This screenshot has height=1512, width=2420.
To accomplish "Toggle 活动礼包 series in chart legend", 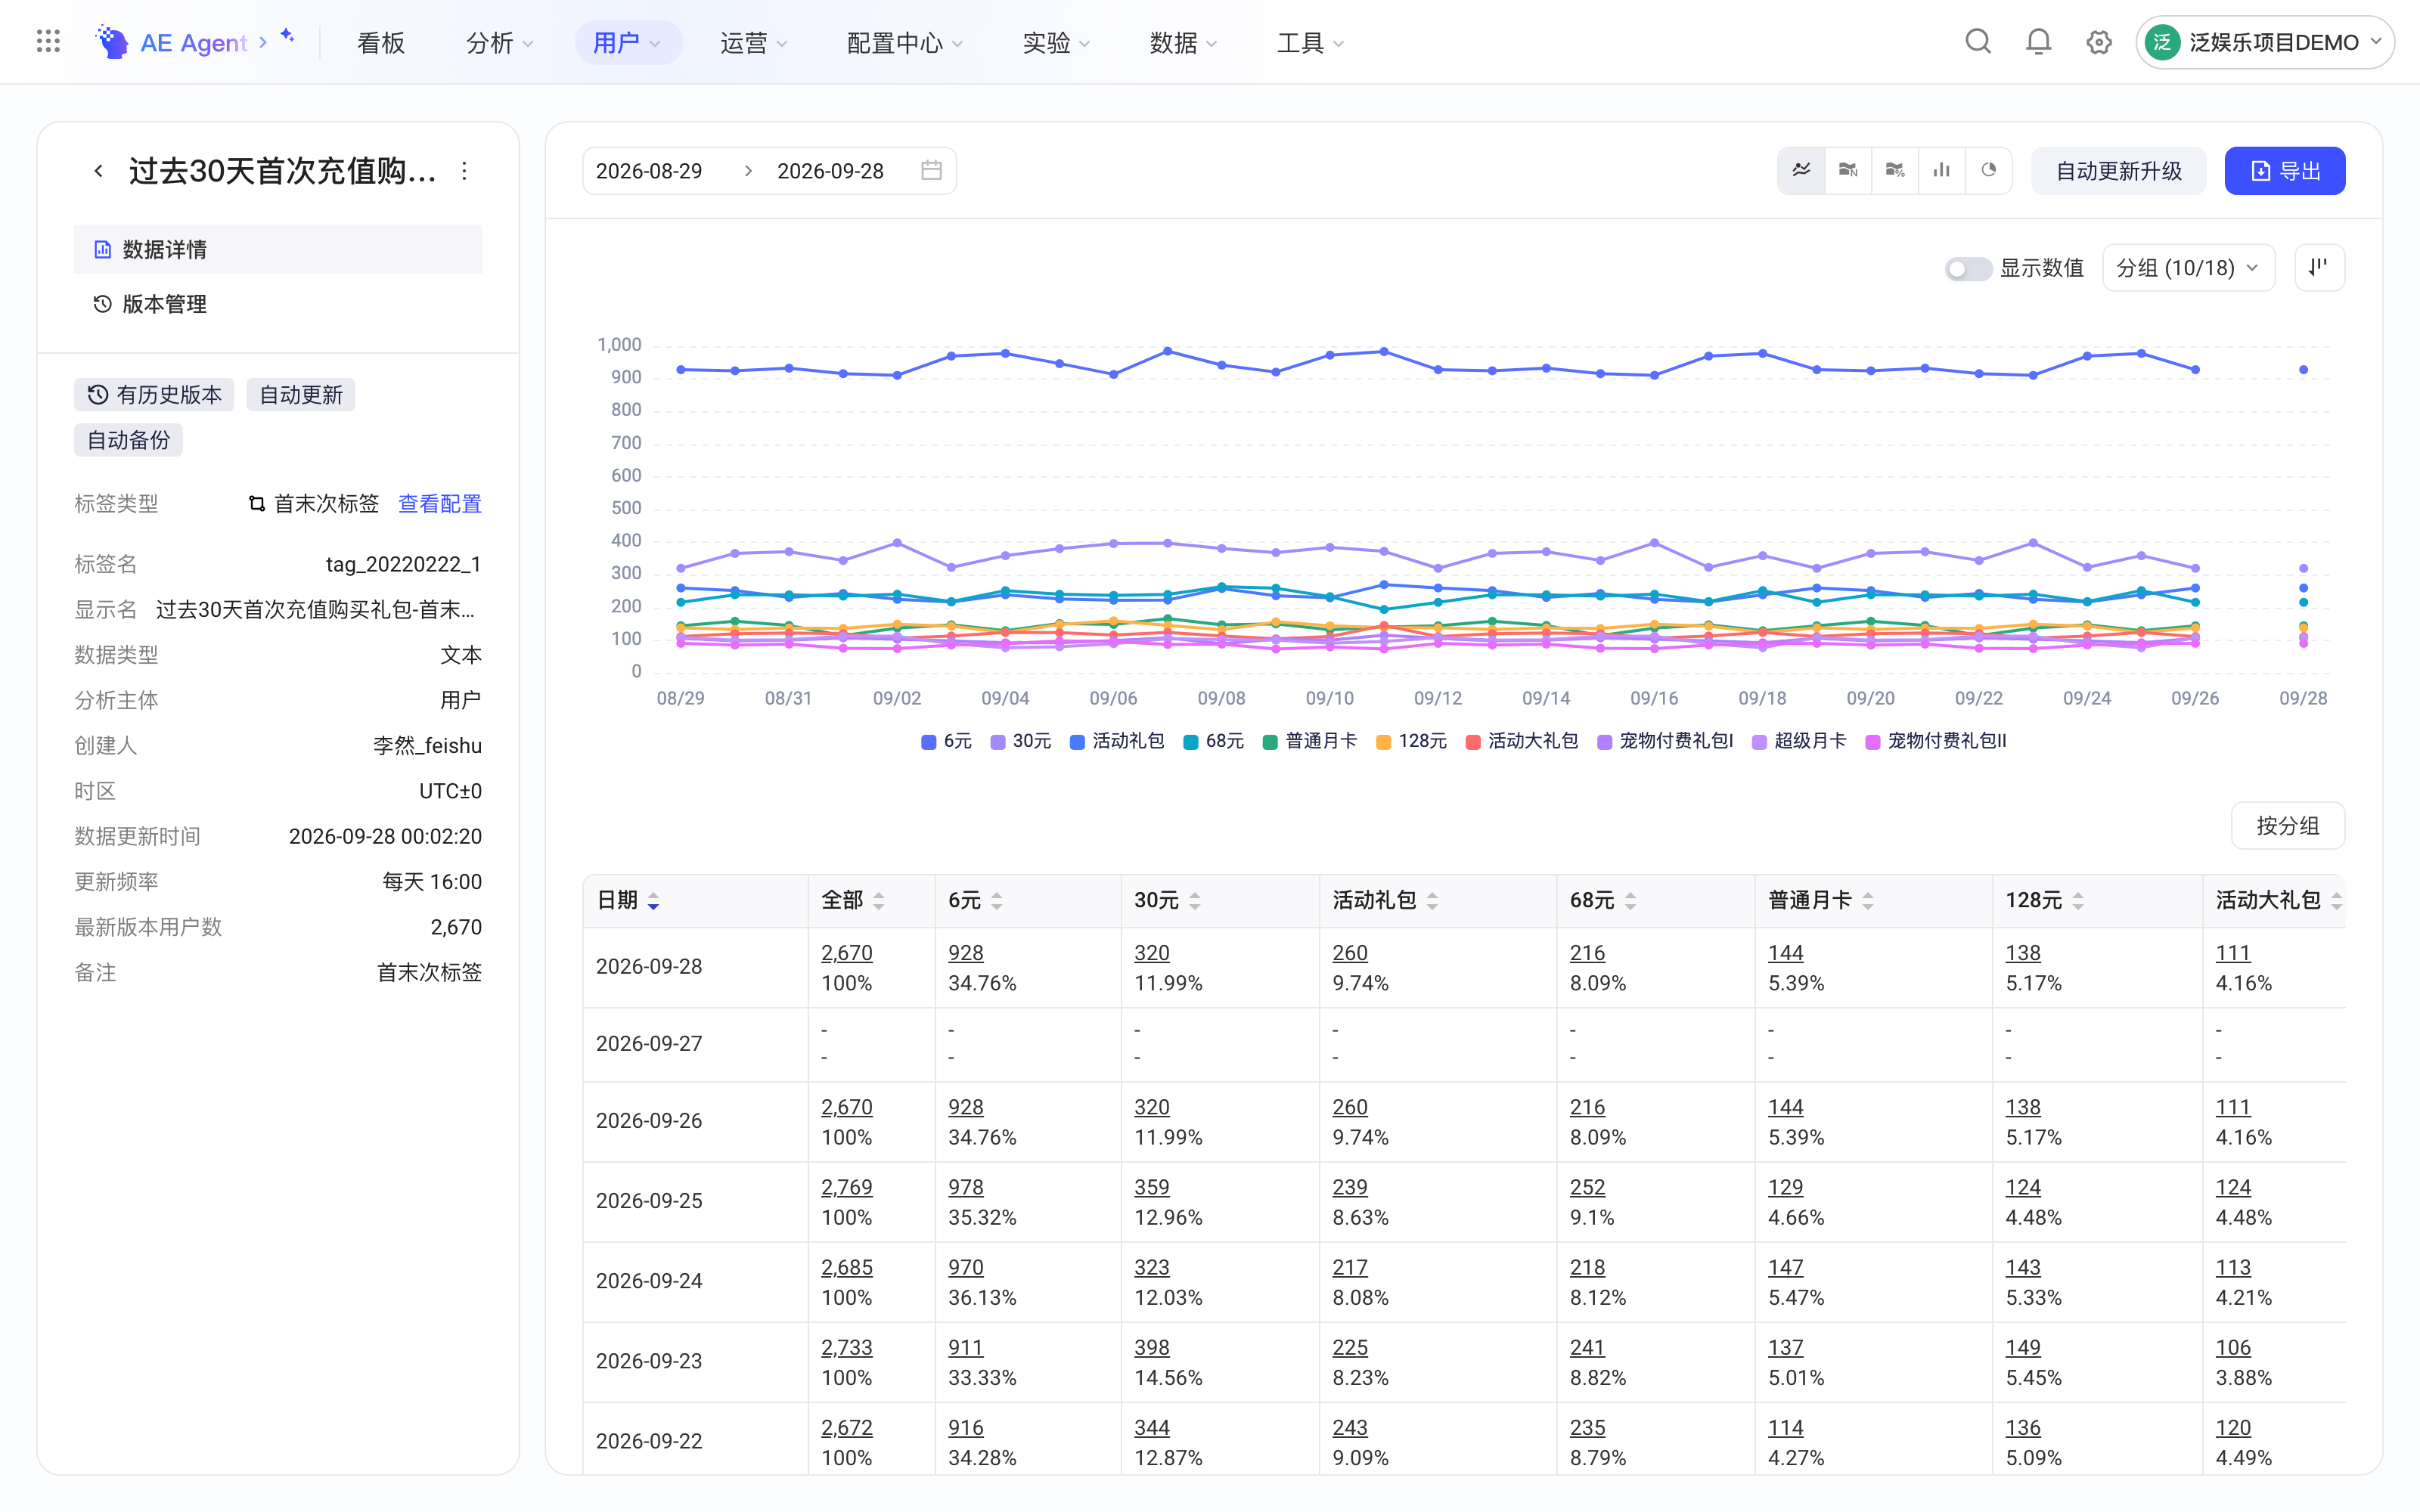I will (1117, 741).
